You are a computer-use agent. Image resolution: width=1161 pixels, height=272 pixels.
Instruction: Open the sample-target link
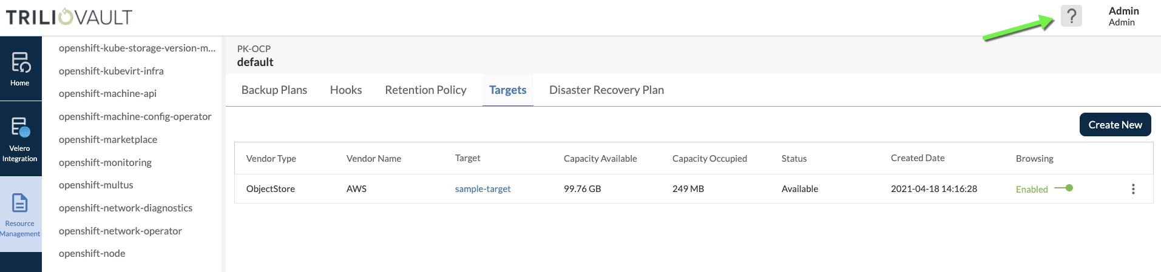pyautogui.click(x=482, y=189)
